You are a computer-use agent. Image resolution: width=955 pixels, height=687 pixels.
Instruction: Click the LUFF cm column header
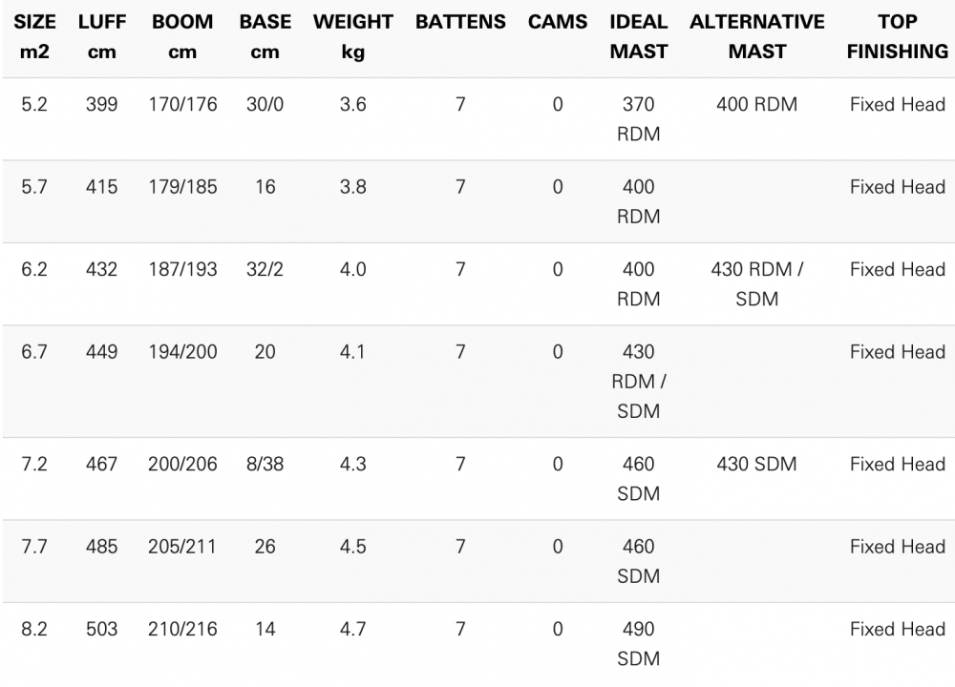101,36
